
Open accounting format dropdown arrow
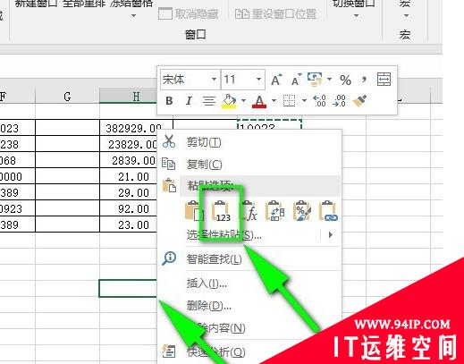[x=330, y=80]
